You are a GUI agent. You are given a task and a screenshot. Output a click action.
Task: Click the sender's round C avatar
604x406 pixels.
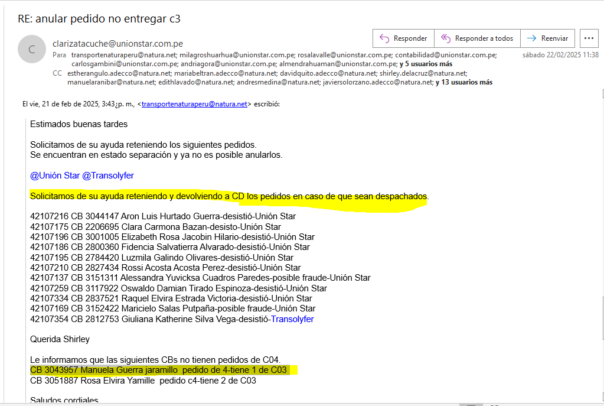(31, 50)
